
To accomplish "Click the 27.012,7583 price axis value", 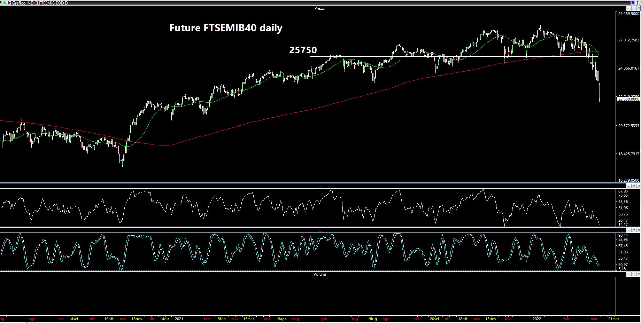I will tap(629, 40).
